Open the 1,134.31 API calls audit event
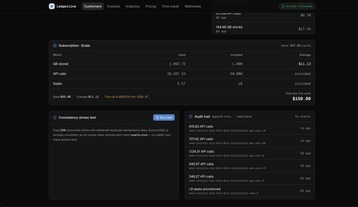The height and width of the screenshot is (207, 358). [x=250, y=153]
